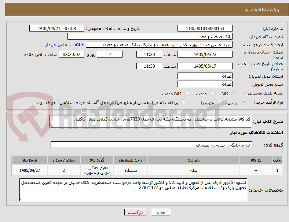This screenshot has width=289, height=222.
Task: Select the خدمت radio button
Action: pos(213,93)
